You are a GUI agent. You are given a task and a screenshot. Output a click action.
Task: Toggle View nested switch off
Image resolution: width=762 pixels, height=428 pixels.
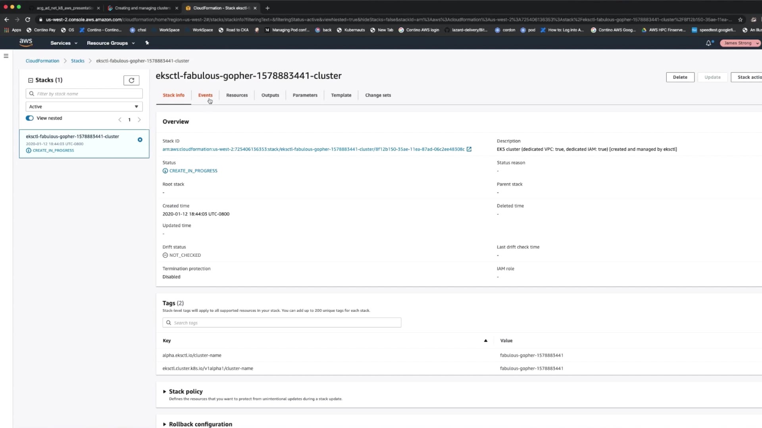point(30,118)
